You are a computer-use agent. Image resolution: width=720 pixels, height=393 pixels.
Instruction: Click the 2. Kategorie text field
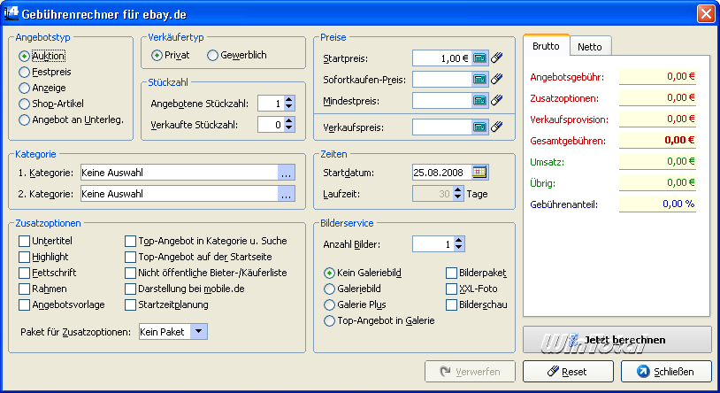(180, 194)
